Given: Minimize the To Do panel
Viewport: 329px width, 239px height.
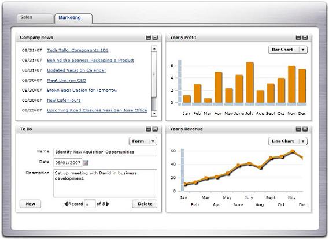Looking at the screenshot, I should point(149,129).
